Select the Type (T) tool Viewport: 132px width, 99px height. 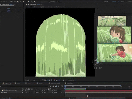pyautogui.click(x=20, y=1)
